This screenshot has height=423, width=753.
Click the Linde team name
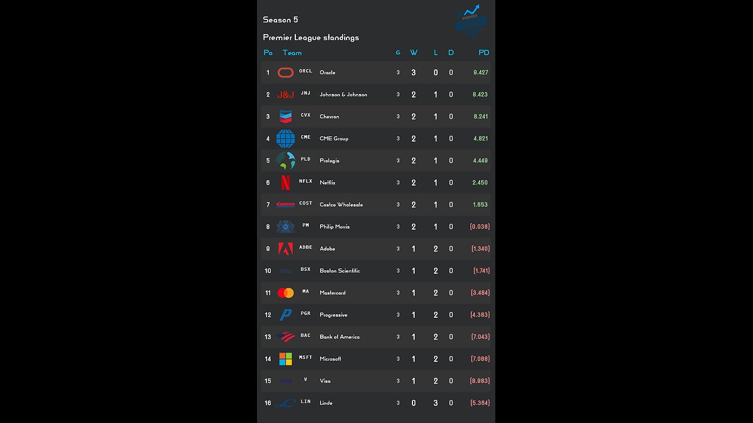[326, 403]
